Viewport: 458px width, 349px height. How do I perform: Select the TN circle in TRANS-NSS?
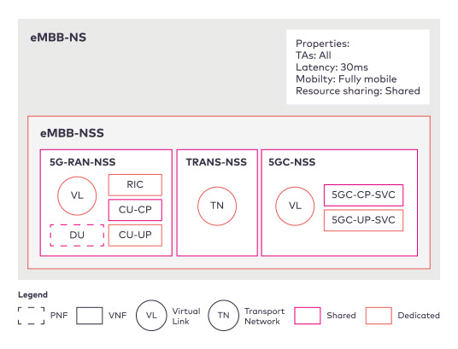pos(217,206)
